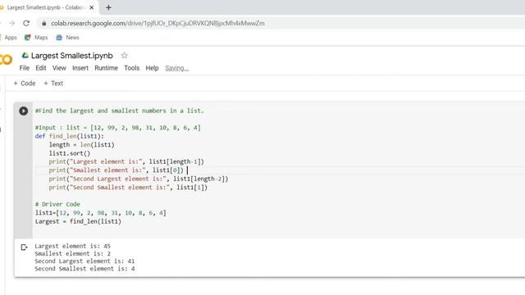Open the View menu

59,68
